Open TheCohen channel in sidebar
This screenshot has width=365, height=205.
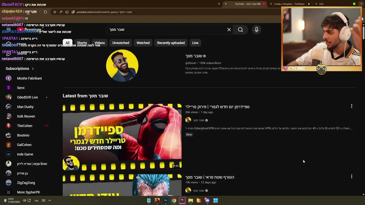pos(25,126)
